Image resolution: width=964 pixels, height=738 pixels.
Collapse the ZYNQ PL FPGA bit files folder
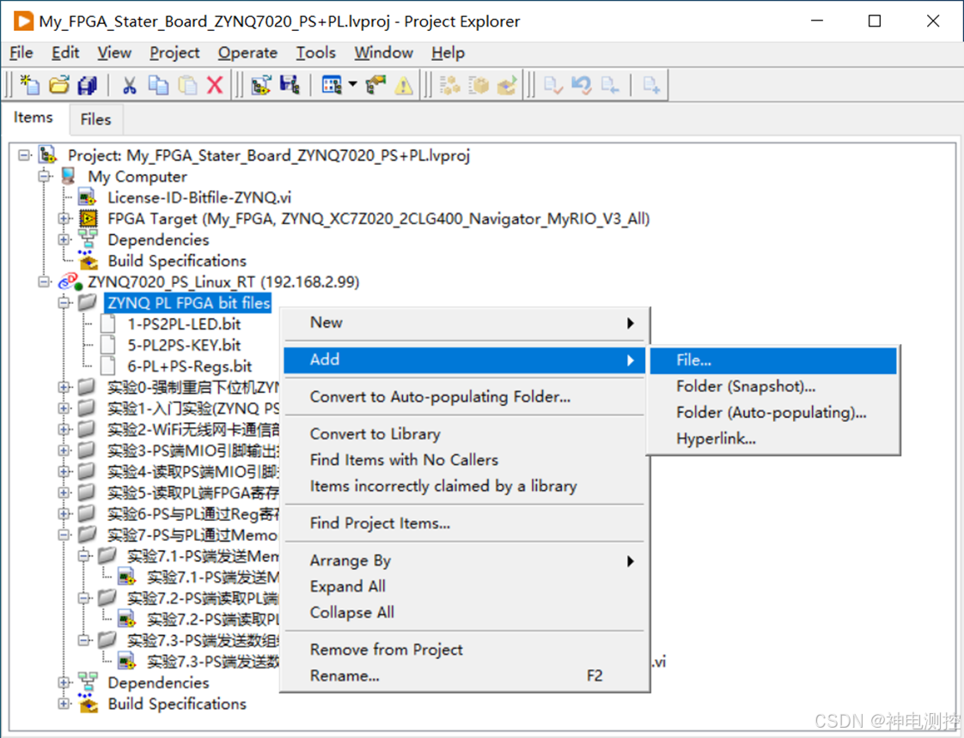(64, 303)
